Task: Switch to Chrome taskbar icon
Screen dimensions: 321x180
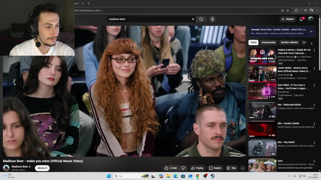Action: (x=198, y=176)
